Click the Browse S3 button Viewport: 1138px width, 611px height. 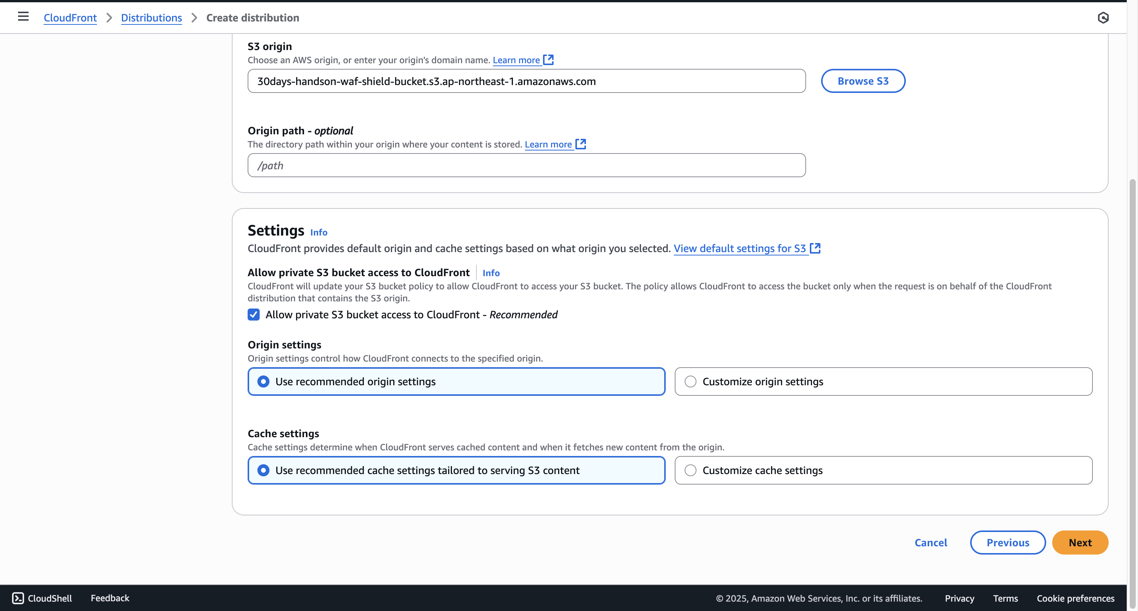tap(863, 81)
